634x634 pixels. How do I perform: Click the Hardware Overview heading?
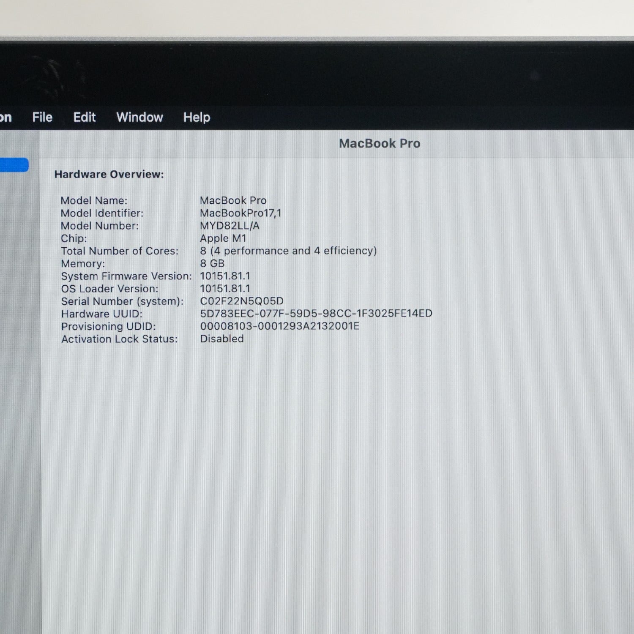point(109,174)
